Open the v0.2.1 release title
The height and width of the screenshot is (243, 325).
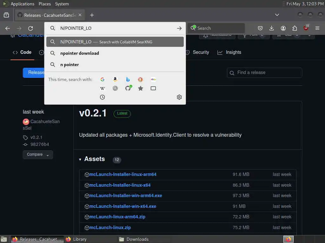pos(93,113)
